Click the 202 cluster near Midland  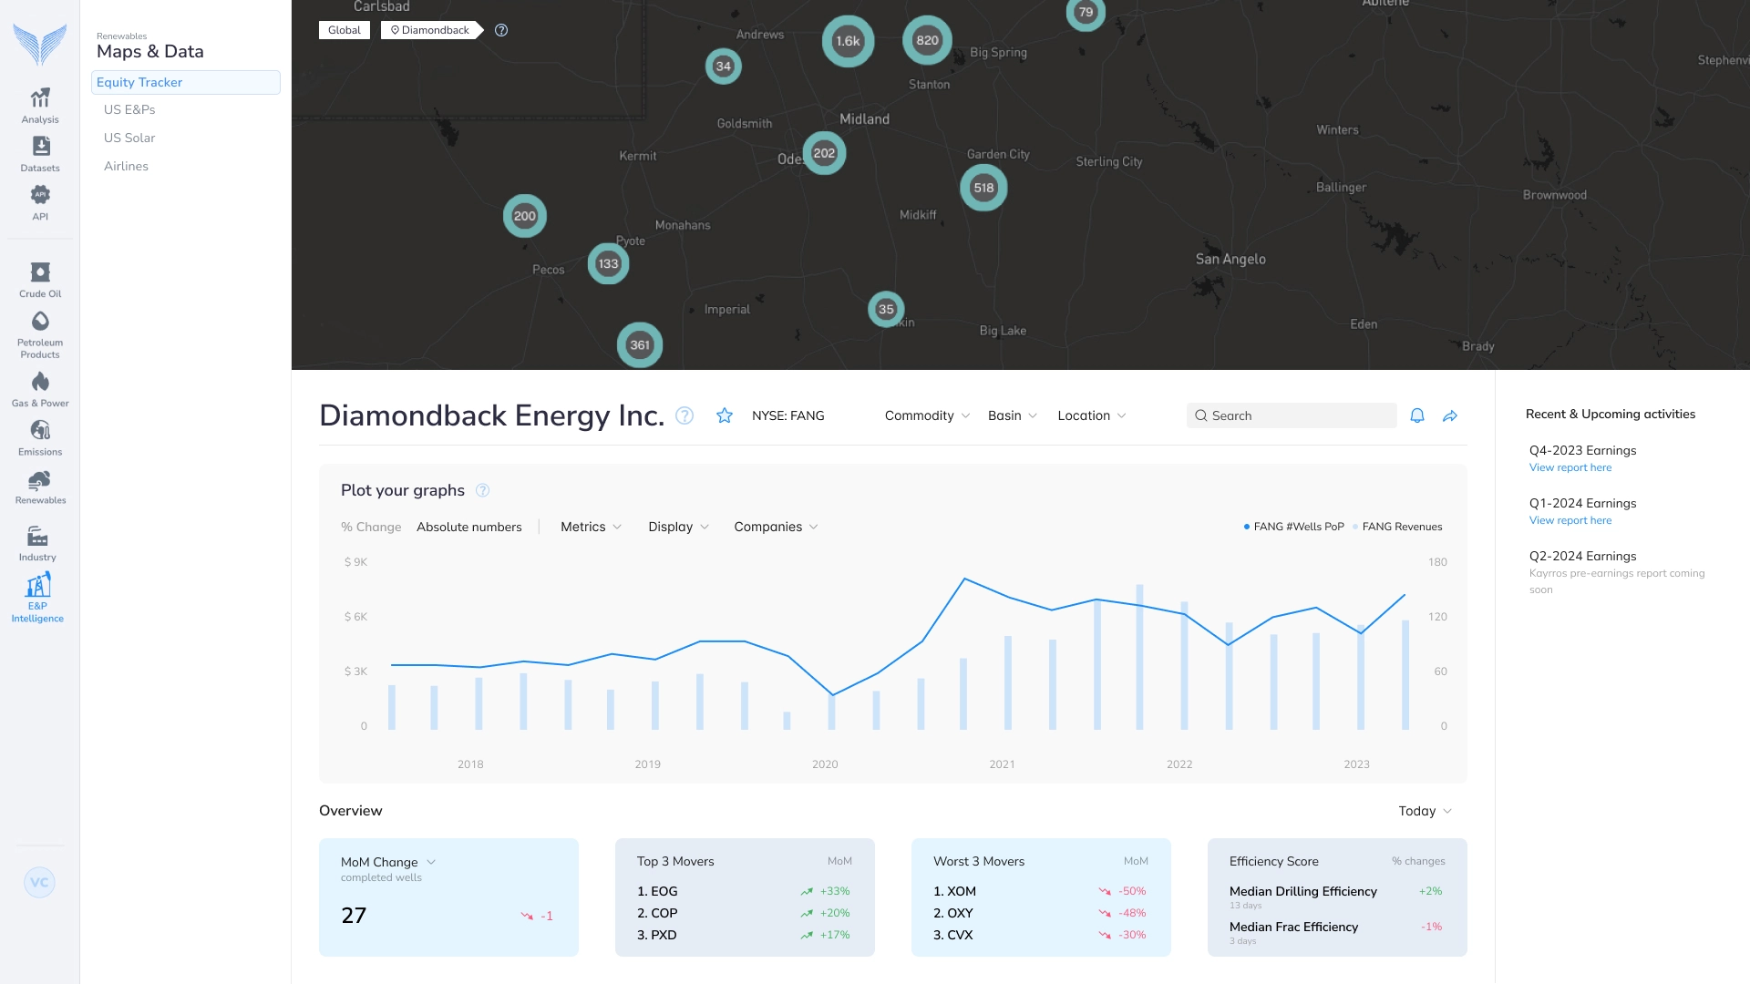tap(824, 153)
